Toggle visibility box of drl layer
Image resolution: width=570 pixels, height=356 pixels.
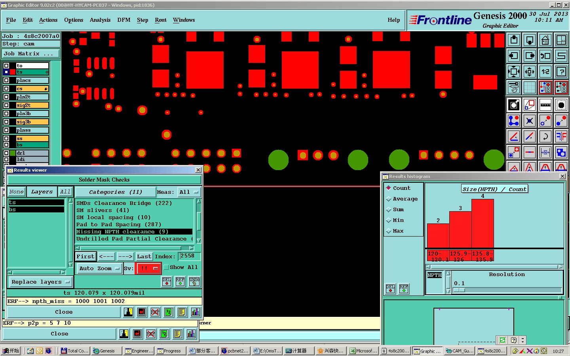tap(6, 153)
